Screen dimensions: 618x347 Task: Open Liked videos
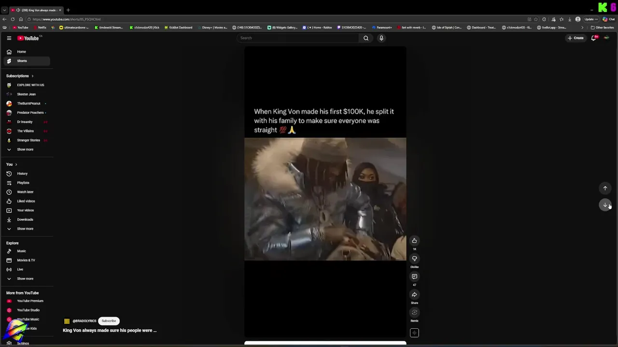coord(27,201)
